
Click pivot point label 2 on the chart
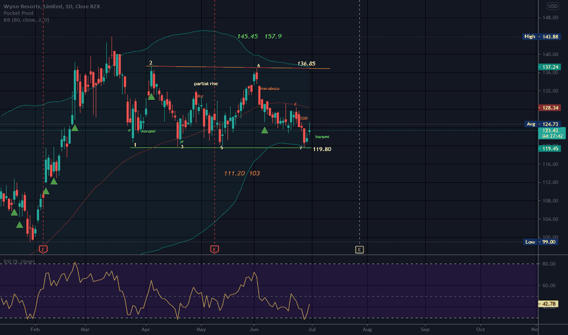point(151,63)
